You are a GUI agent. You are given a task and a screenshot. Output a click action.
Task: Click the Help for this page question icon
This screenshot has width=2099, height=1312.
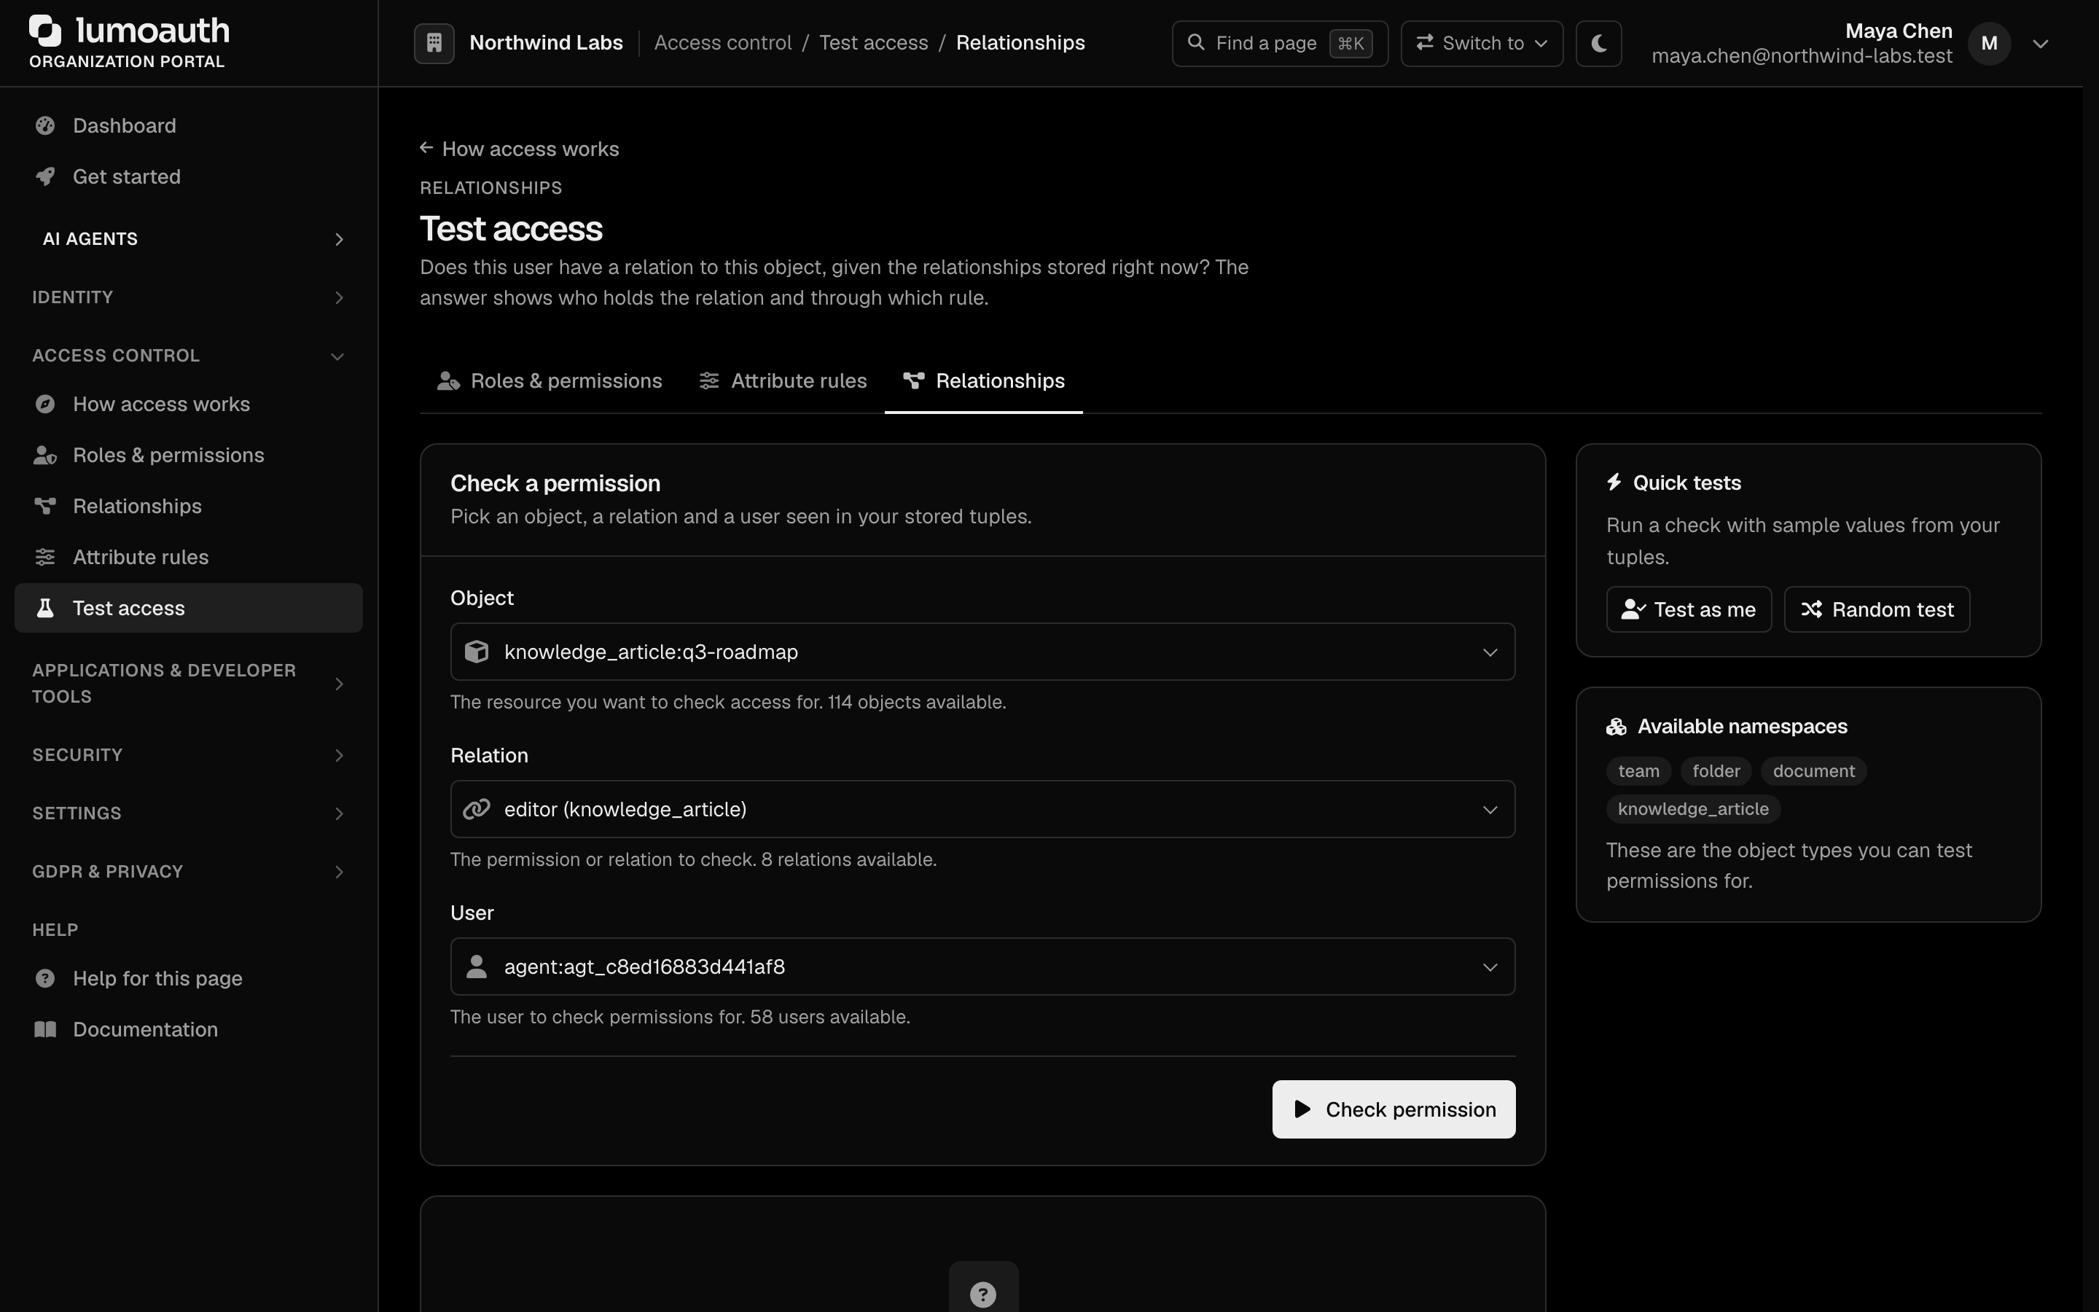pos(45,979)
